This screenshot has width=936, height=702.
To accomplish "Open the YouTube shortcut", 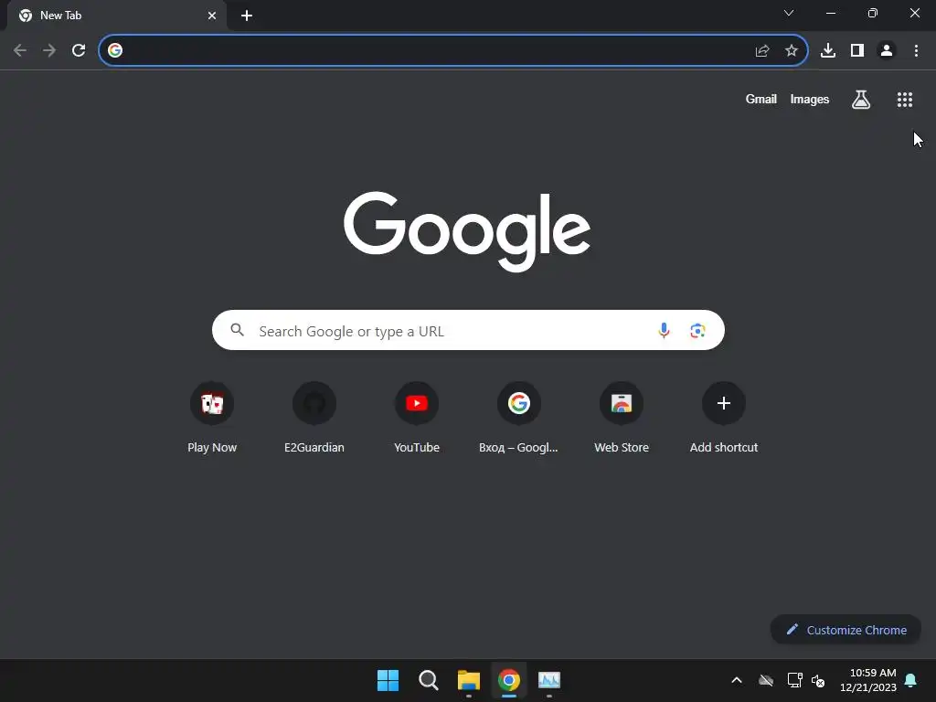I will [x=417, y=417].
